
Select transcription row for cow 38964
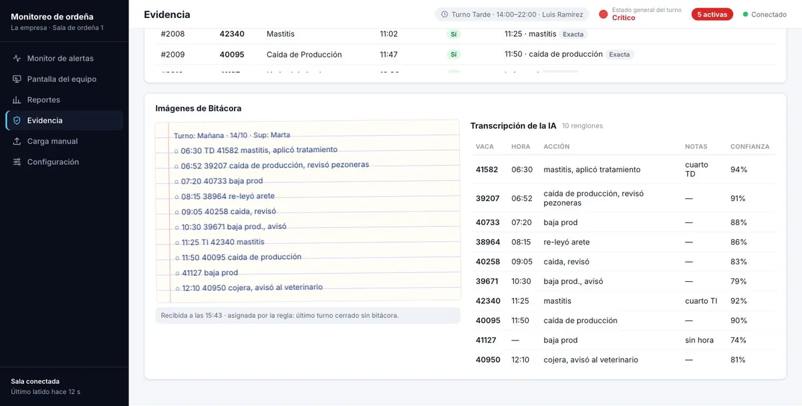[x=623, y=242]
